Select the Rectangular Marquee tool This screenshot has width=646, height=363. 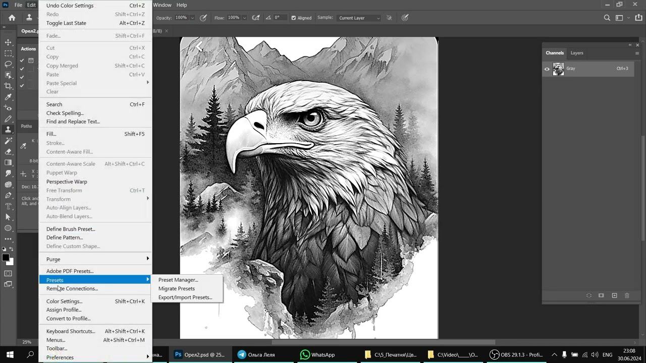8,53
